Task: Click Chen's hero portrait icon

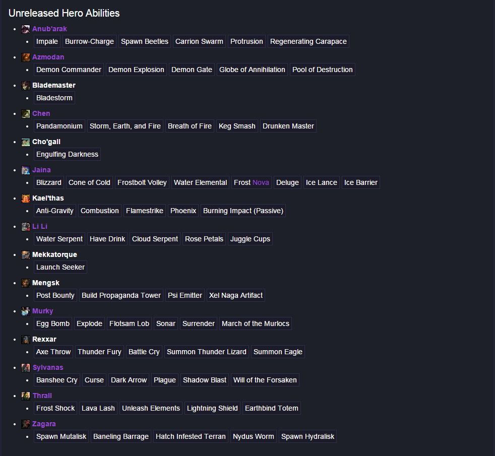Action: coord(26,113)
